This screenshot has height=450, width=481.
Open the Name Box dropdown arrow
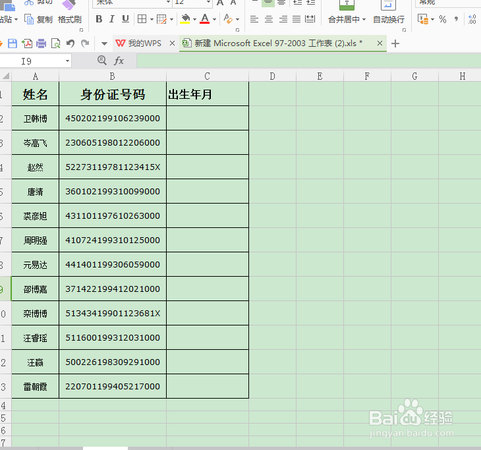pos(67,61)
